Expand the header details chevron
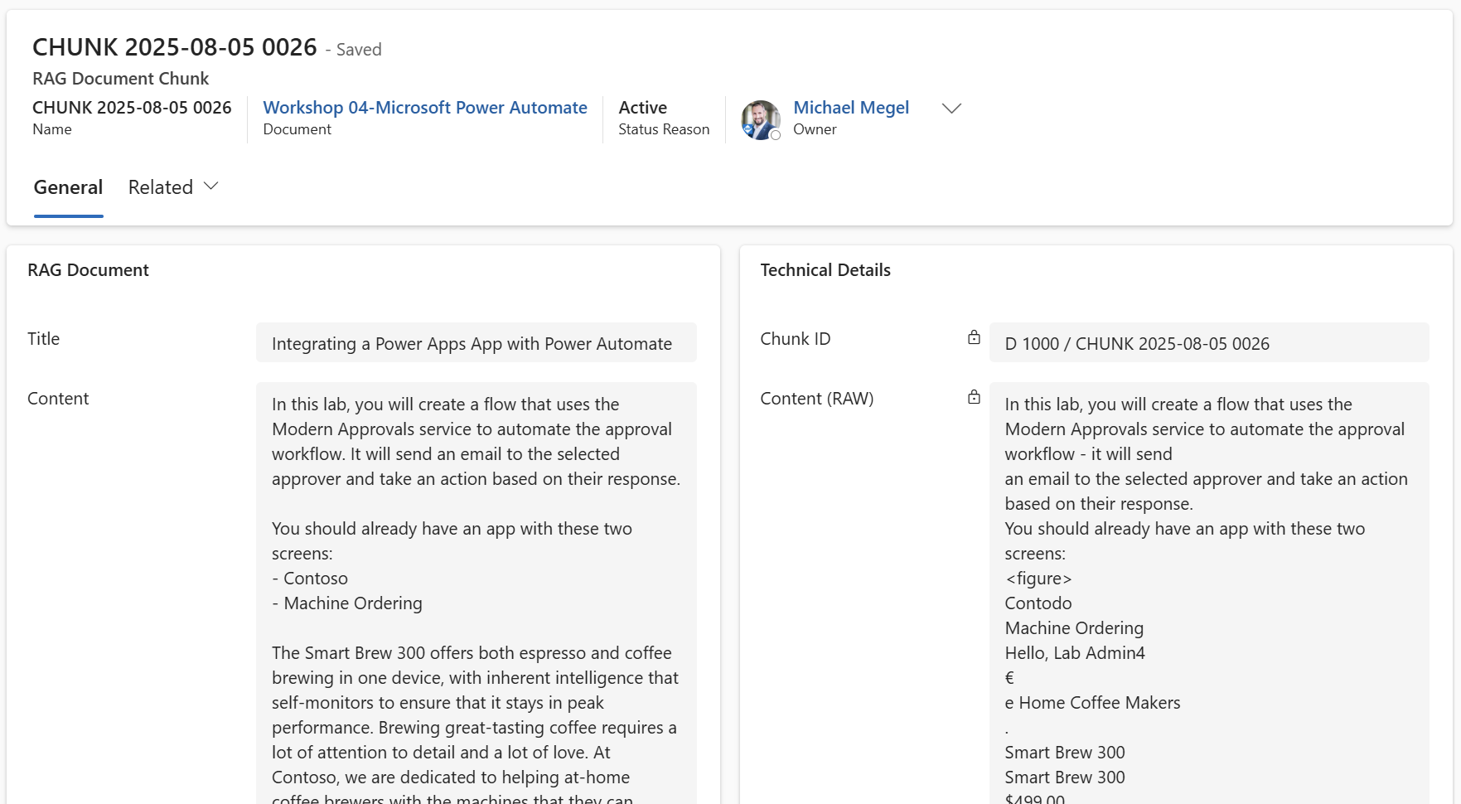The height and width of the screenshot is (804, 1461). coord(951,109)
